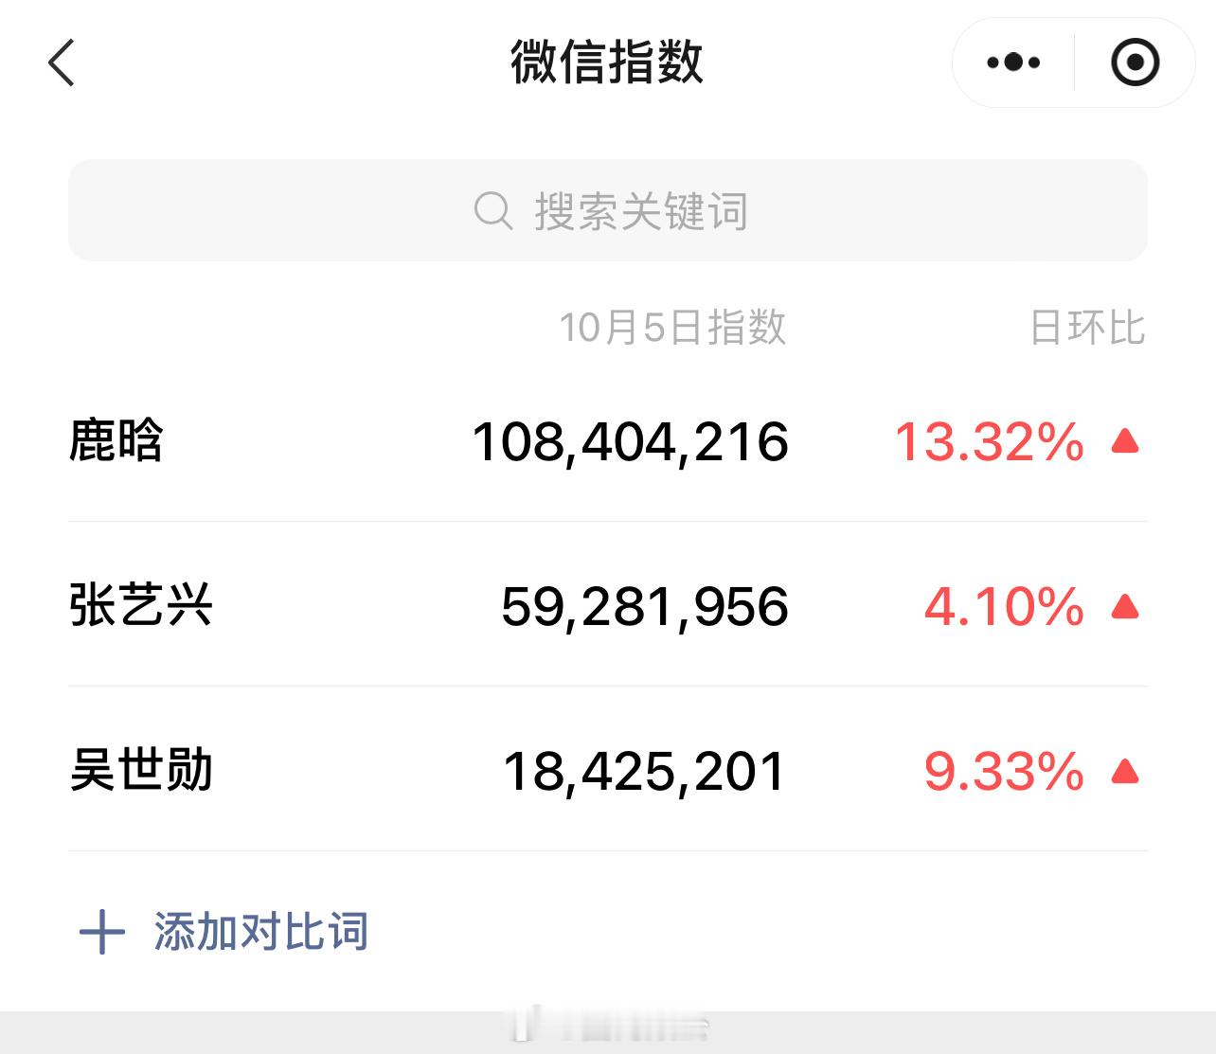Select the index value 108,404,216

pos(630,442)
